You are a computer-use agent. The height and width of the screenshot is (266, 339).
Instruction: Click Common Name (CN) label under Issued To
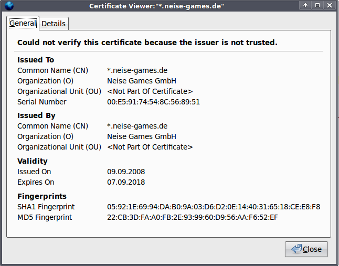coord(52,70)
